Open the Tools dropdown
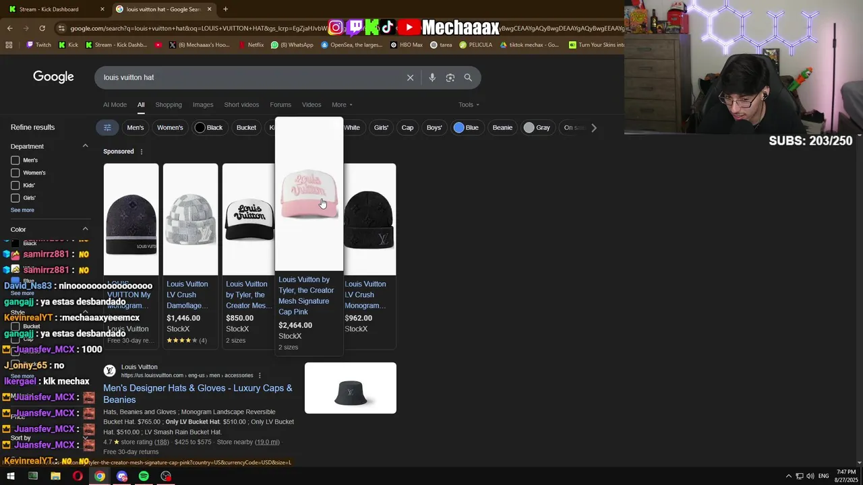 [469, 104]
